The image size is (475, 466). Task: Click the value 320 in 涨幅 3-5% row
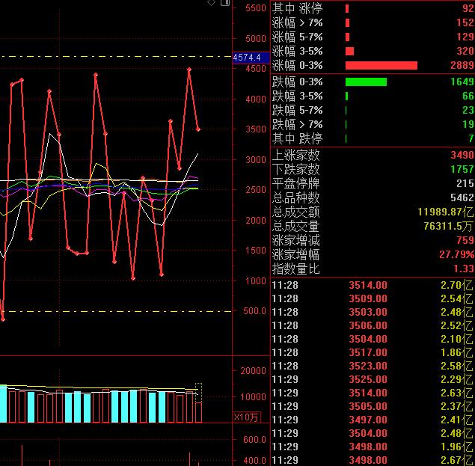pos(465,51)
